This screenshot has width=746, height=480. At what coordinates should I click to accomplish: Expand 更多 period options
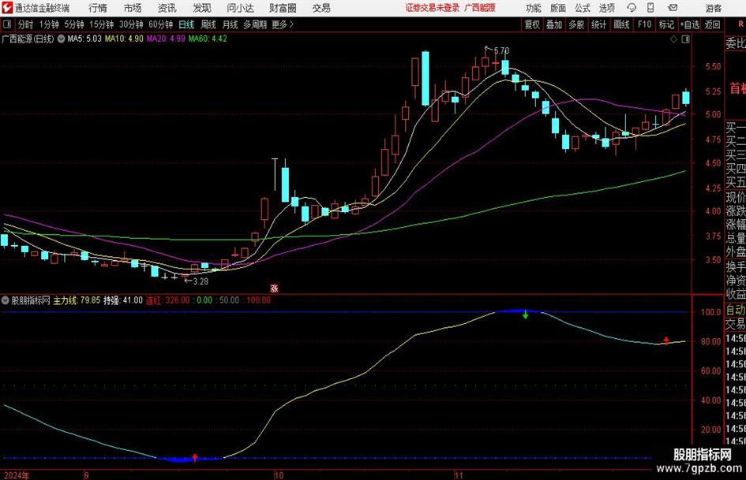[283, 24]
